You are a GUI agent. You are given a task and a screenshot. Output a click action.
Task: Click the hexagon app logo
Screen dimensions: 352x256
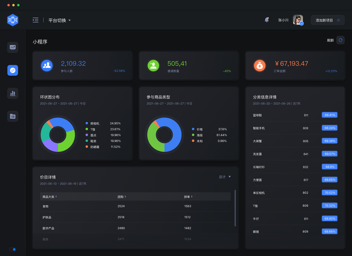click(x=12, y=20)
